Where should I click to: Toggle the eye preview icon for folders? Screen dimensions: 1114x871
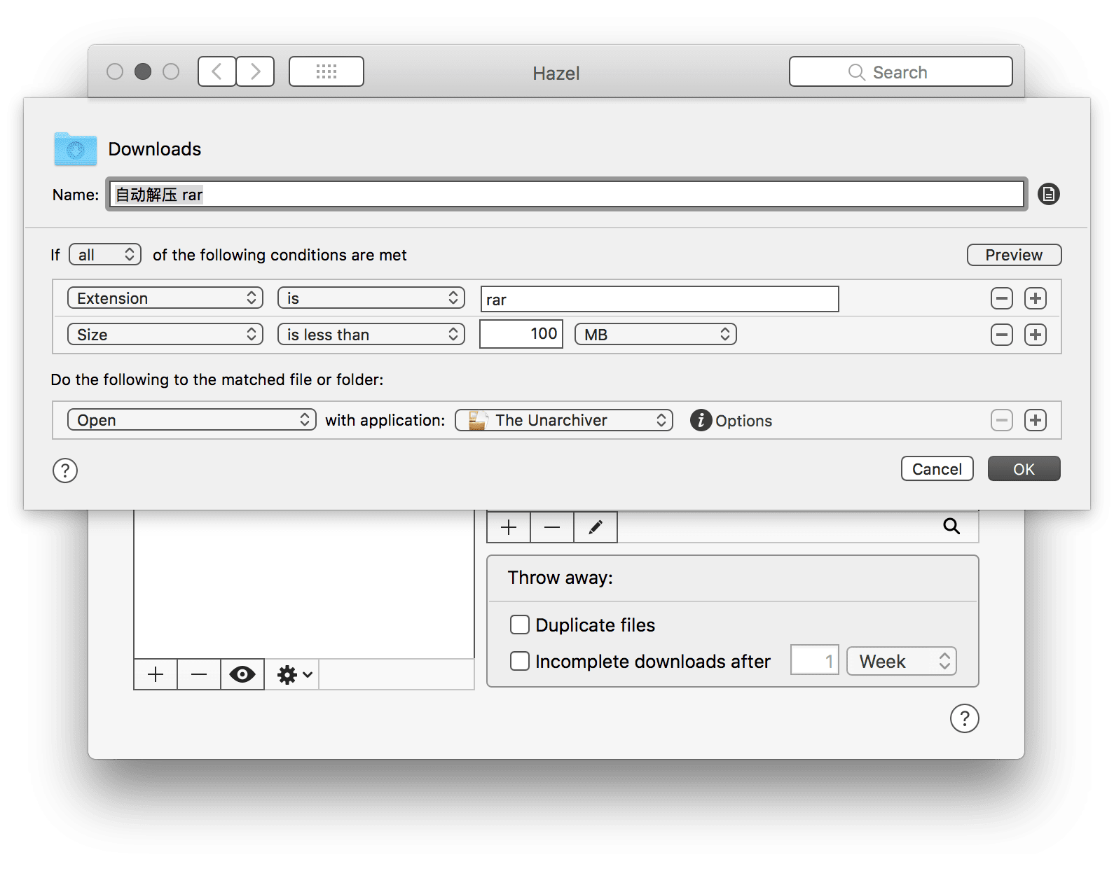coord(242,675)
